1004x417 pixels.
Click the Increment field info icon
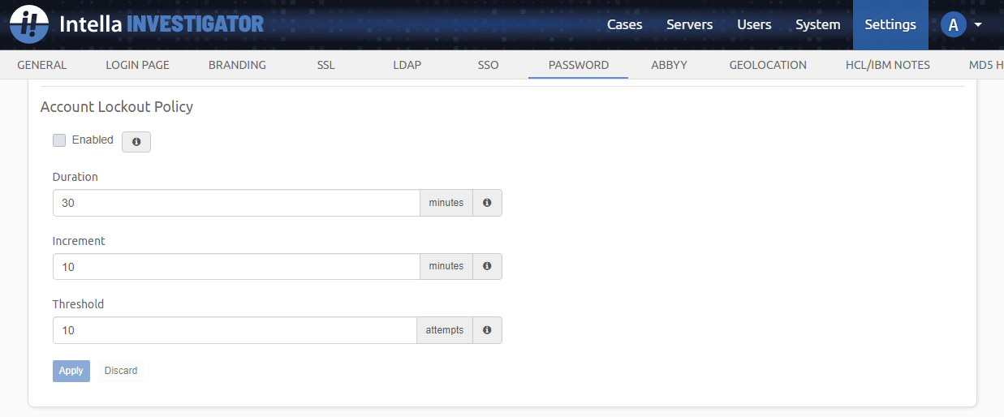pos(487,266)
